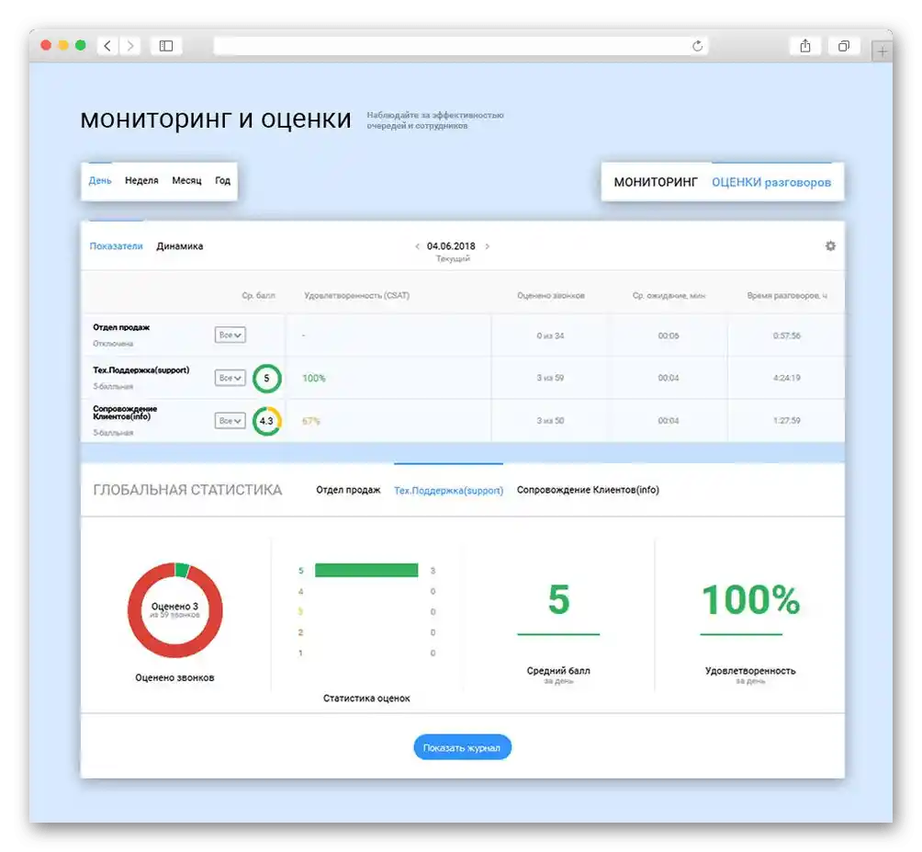Select Отдел продаж in global statistics
This screenshot has height=852, width=922.
tap(348, 490)
